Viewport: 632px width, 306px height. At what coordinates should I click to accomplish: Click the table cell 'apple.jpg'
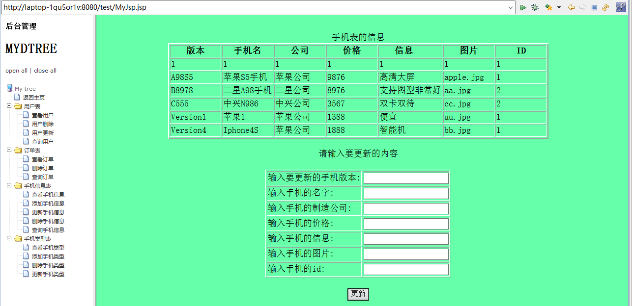469,77
